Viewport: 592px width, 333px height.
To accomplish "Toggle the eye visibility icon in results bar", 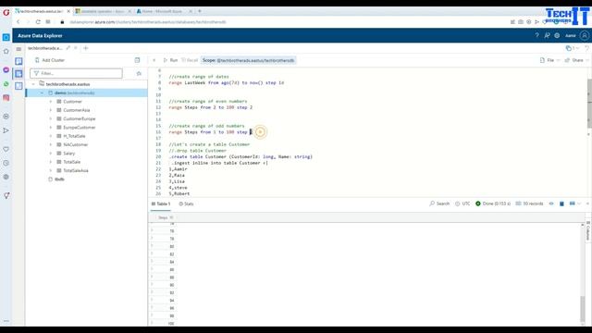I will [551, 203].
